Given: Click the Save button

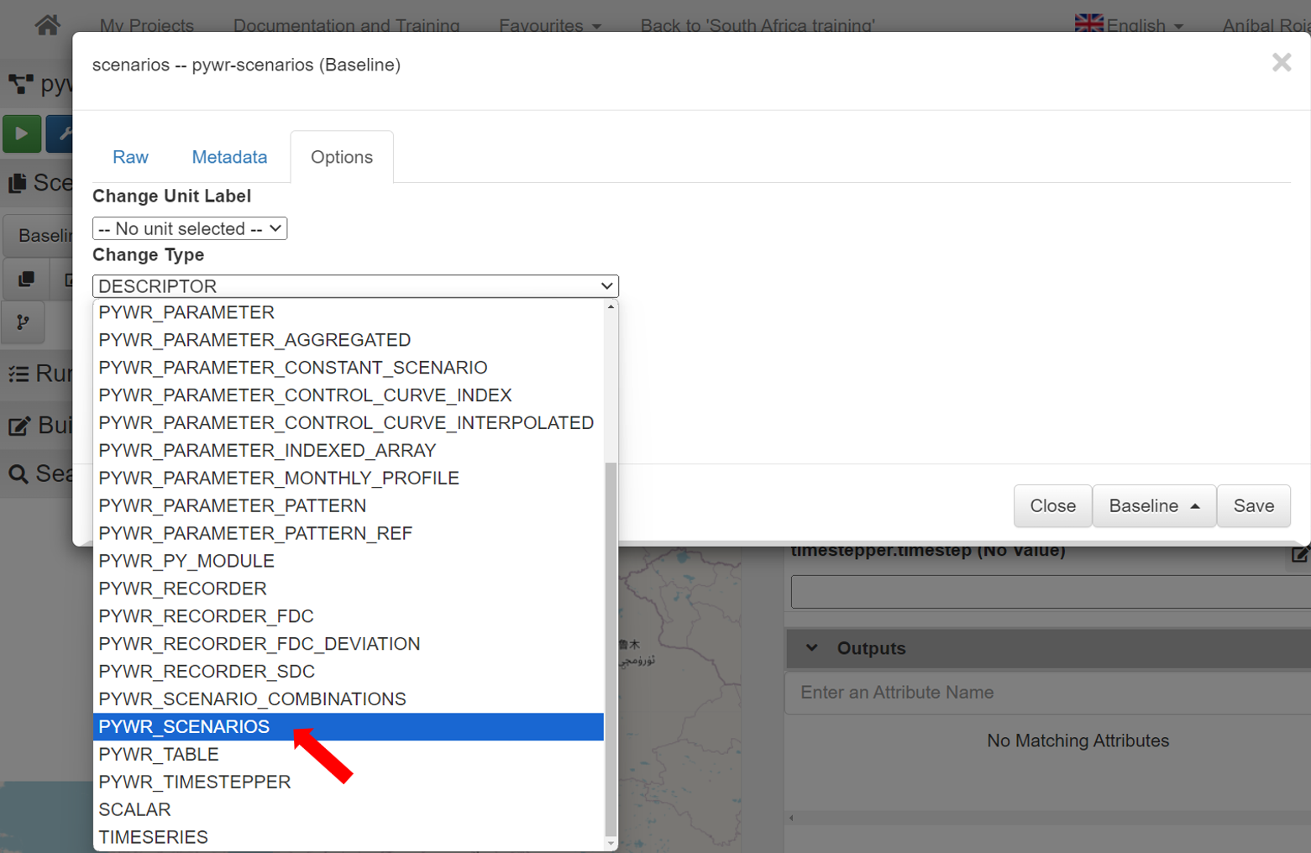Looking at the screenshot, I should 1253,506.
